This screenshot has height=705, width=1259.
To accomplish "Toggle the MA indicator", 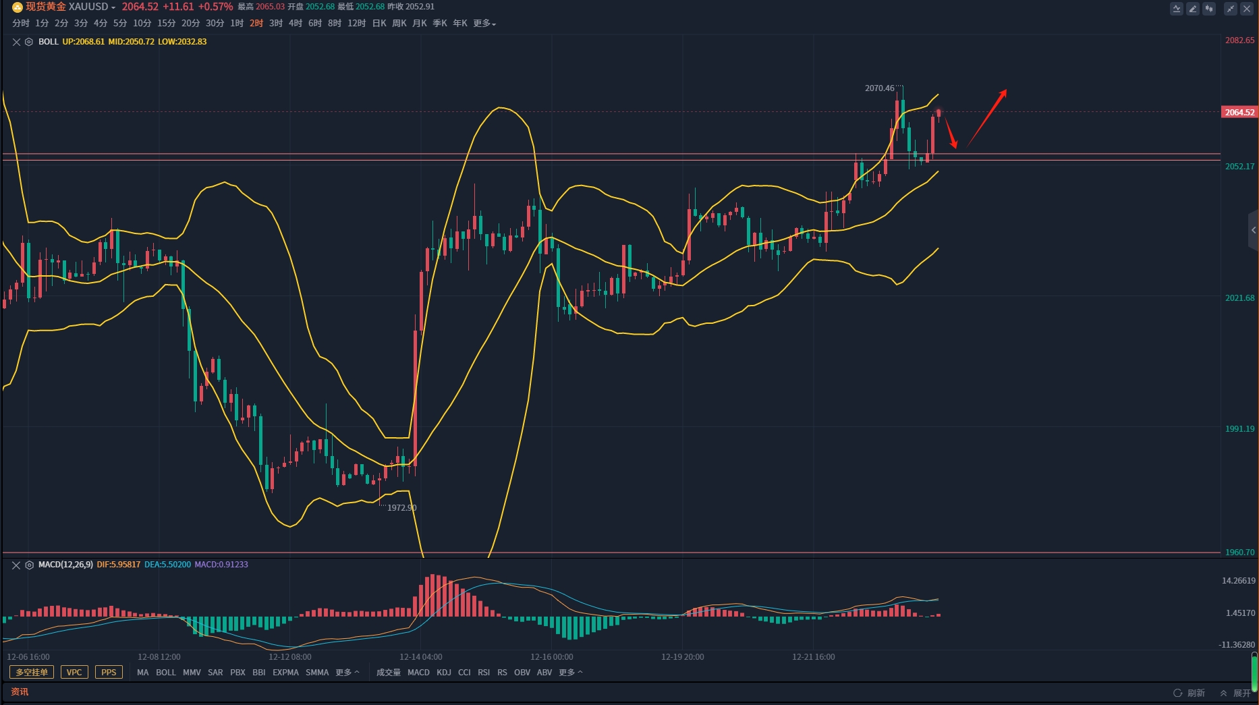I will point(142,673).
